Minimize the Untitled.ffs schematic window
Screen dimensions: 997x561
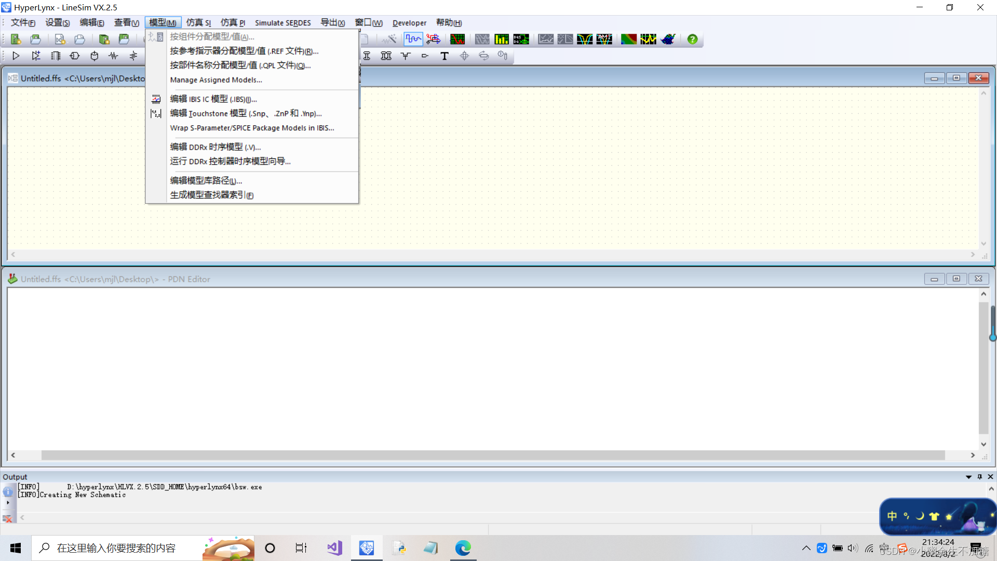tap(934, 78)
